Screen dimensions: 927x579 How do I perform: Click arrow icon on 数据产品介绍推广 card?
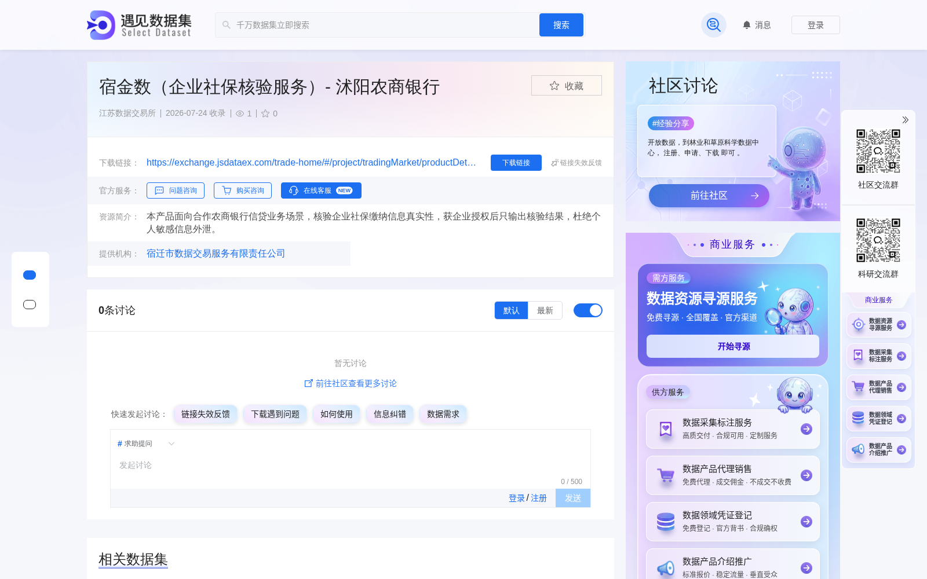coord(806,568)
